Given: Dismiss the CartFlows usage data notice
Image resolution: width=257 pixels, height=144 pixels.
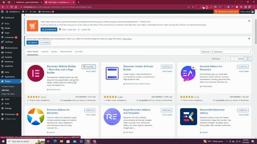Looking at the screenshot, I should (x=249, y=38).
